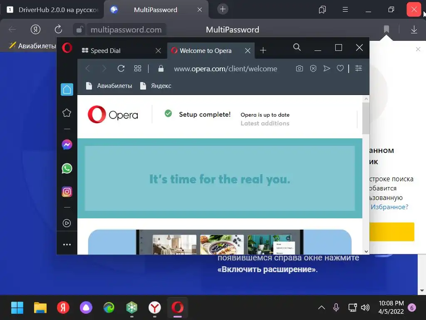Open Instagram in Opera sidebar
Viewport: 426px width, 320px height.
coord(67,192)
